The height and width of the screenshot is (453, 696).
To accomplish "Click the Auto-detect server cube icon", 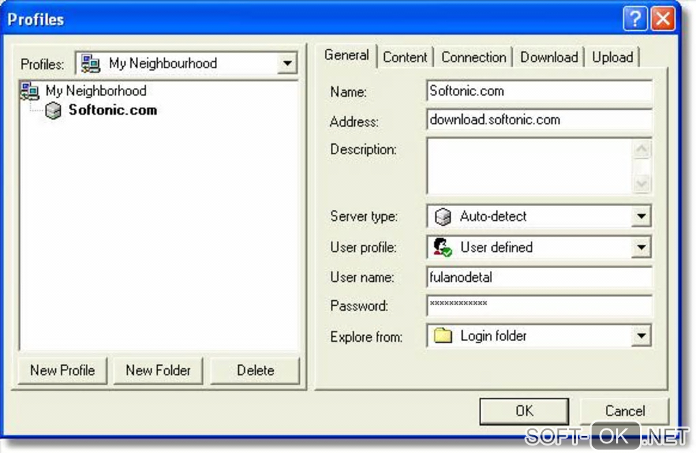I will tap(443, 216).
